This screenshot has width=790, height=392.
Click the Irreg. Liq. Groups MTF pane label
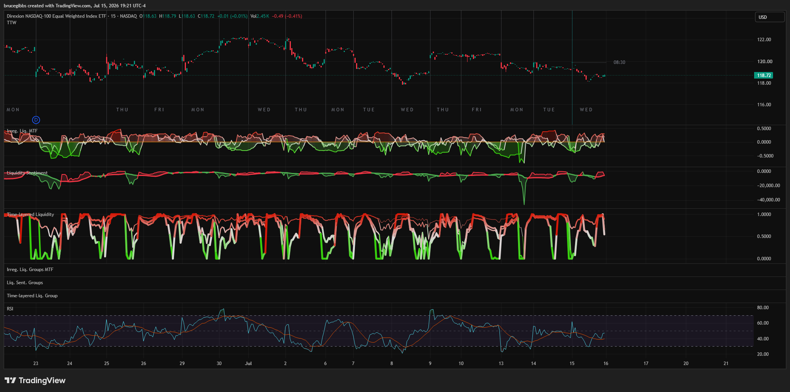(x=30, y=270)
